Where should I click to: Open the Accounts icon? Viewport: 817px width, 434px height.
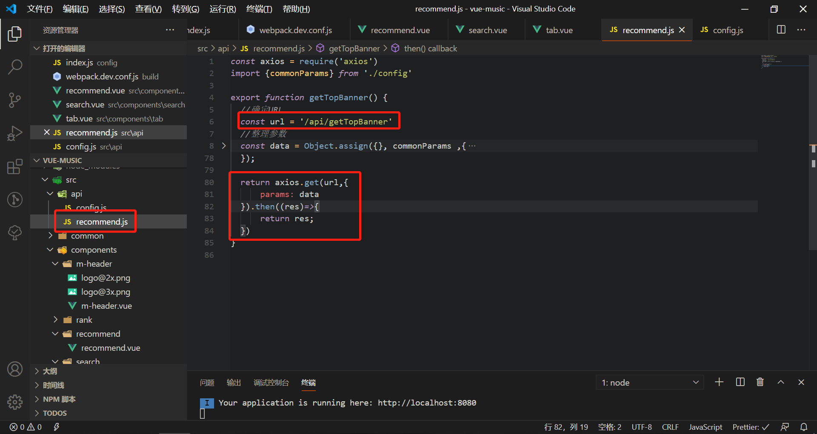pos(15,369)
